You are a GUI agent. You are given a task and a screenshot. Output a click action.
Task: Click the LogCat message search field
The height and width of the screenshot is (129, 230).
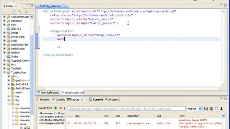tap(126, 109)
